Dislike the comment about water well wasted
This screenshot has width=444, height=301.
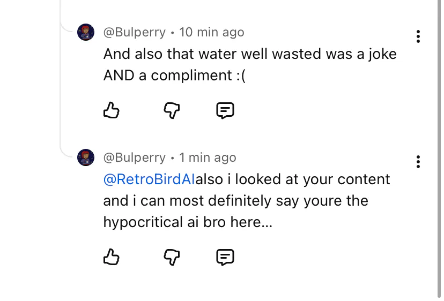coord(171,111)
